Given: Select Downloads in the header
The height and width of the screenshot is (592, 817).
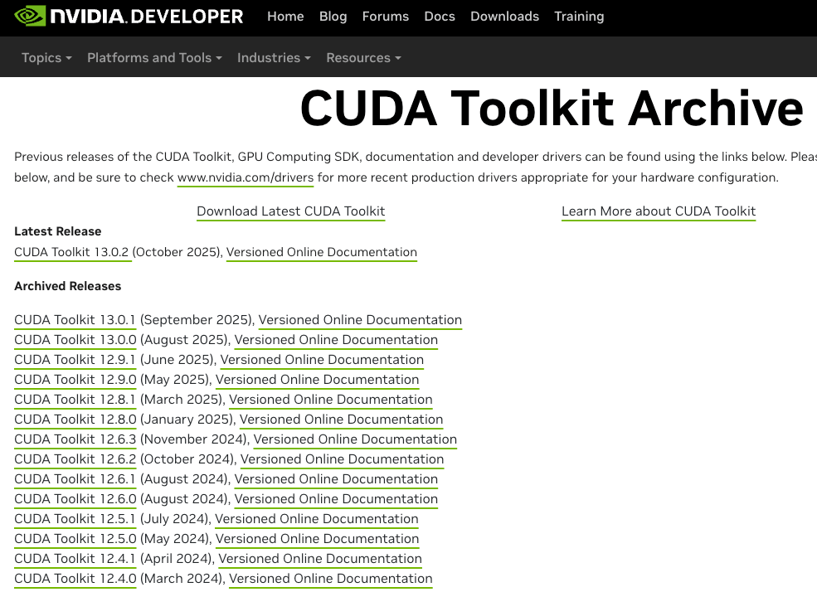Looking at the screenshot, I should (x=504, y=17).
